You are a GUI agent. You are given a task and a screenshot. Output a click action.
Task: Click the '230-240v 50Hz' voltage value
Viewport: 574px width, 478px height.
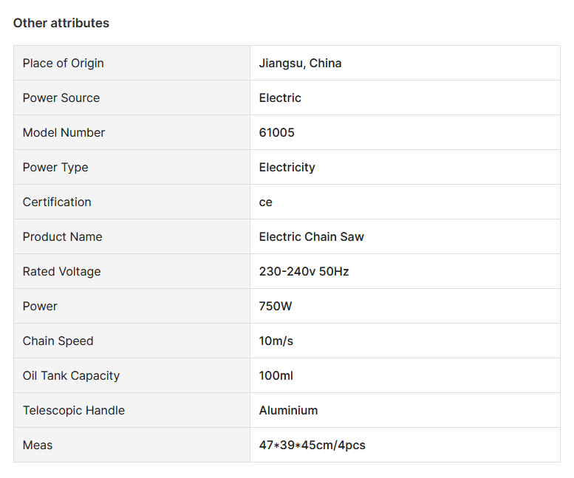pyautogui.click(x=304, y=271)
